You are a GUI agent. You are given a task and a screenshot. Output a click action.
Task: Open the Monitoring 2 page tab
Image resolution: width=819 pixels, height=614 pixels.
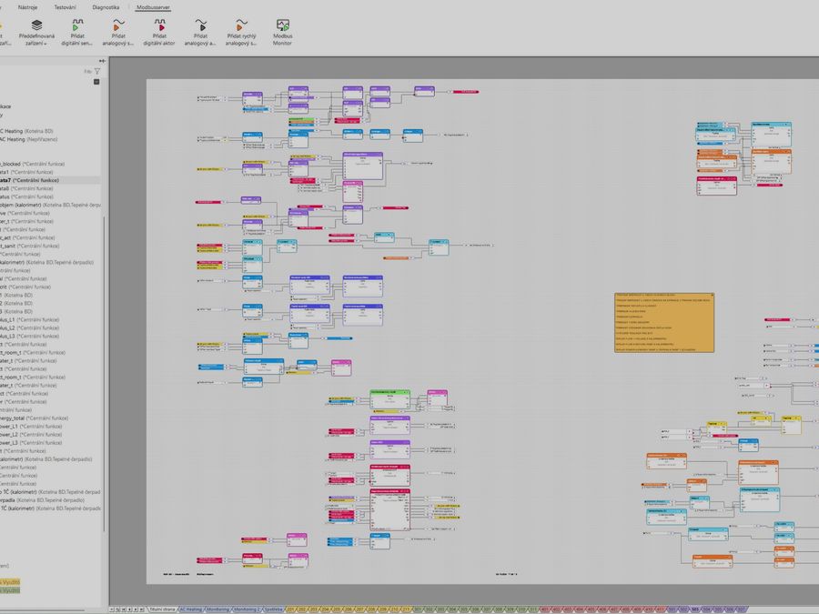[x=247, y=609]
